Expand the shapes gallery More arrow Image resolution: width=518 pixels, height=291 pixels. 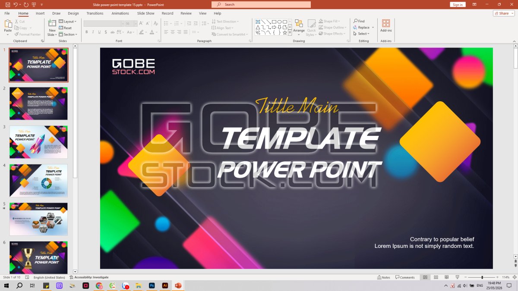point(290,33)
